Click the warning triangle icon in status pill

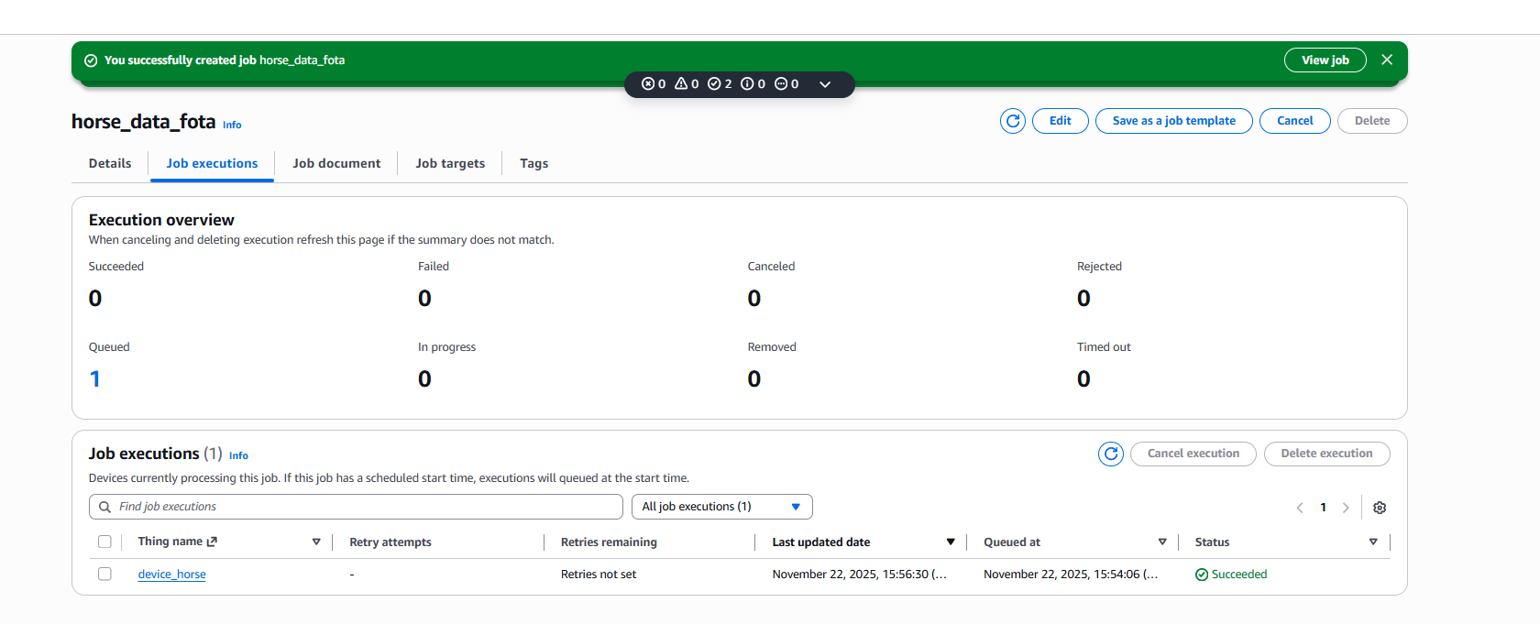(x=681, y=84)
